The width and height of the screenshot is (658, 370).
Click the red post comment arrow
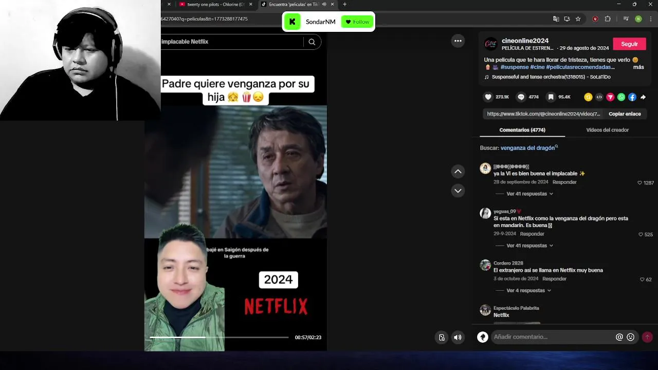point(647,337)
